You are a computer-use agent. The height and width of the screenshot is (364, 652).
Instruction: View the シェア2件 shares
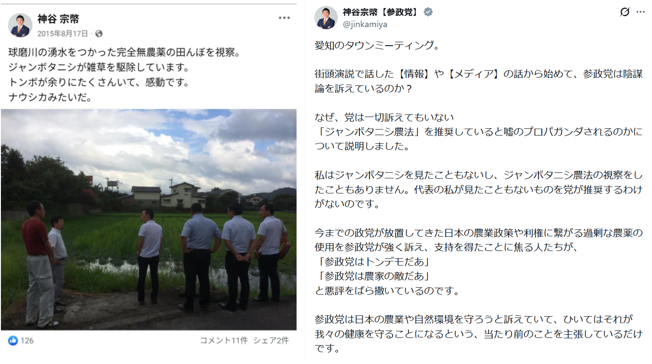[x=271, y=340]
